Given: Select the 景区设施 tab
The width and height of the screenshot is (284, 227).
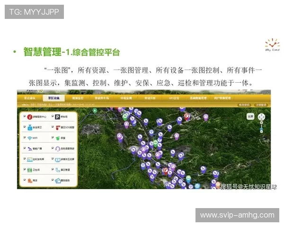Looking at the screenshot, I should tap(54, 98).
